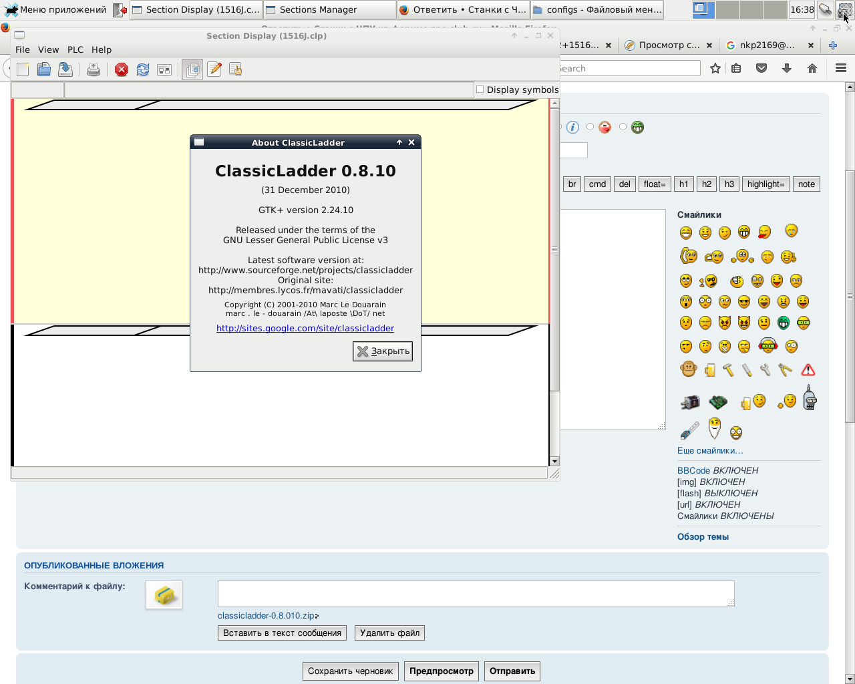Open the Обзор темы link
The image size is (855, 684).
click(703, 537)
